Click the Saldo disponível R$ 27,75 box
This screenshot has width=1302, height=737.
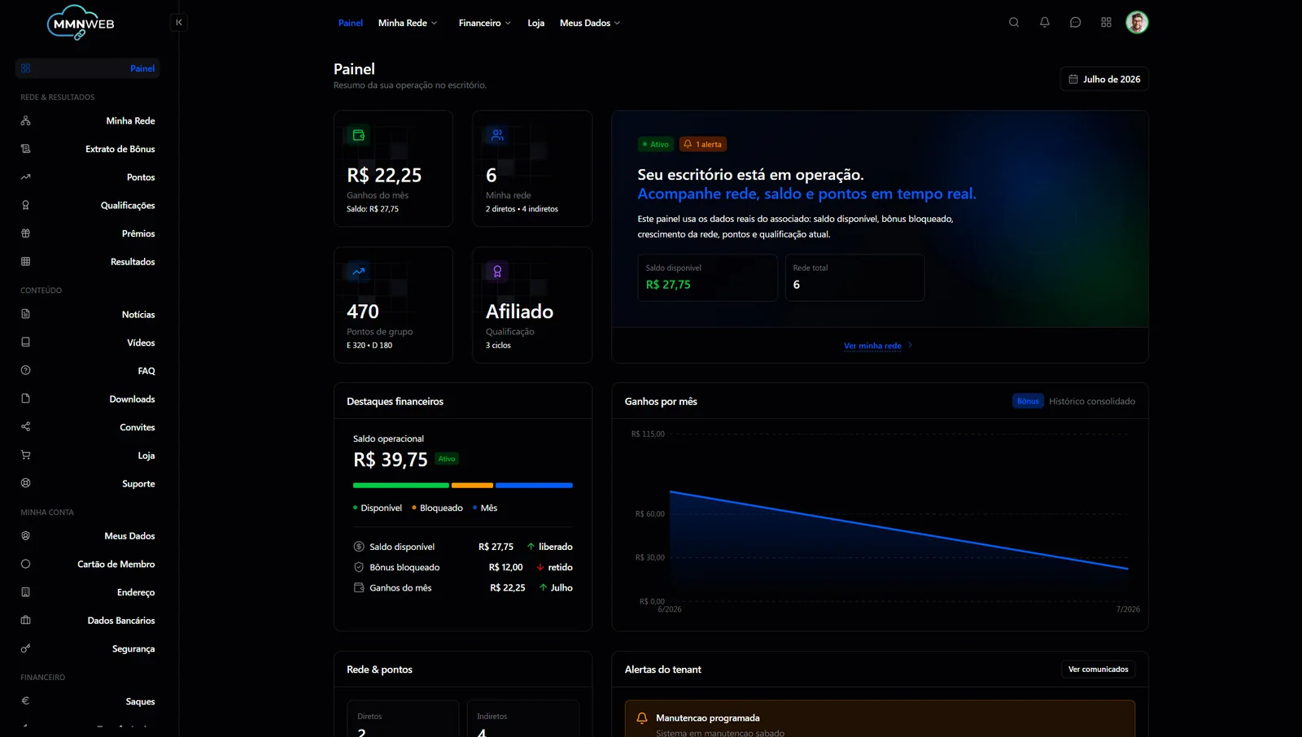tap(707, 277)
